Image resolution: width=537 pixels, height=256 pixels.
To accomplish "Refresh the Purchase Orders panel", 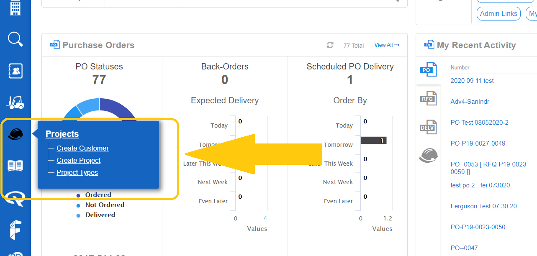I will 330,45.
